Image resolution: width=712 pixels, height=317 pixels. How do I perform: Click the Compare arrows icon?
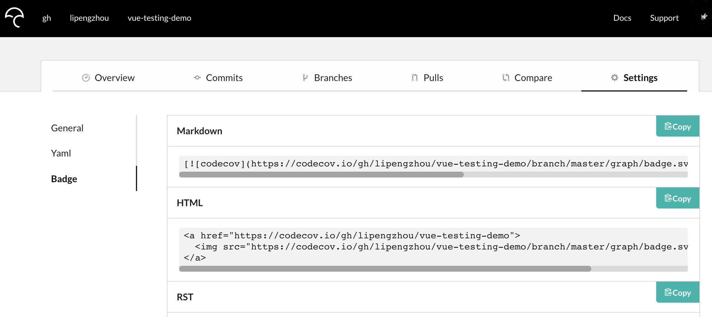point(506,77)
